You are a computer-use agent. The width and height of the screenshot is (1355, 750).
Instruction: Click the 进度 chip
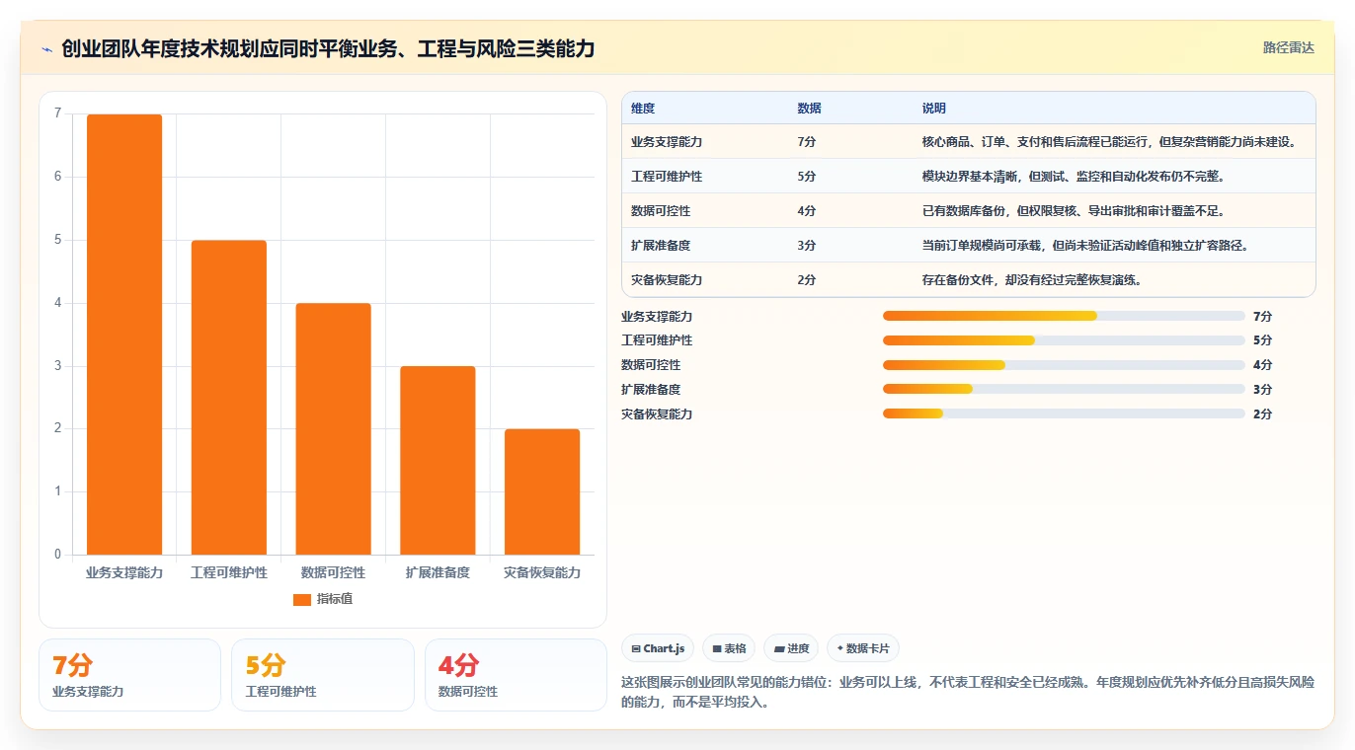pyautogui.click(x=791, y=648)
